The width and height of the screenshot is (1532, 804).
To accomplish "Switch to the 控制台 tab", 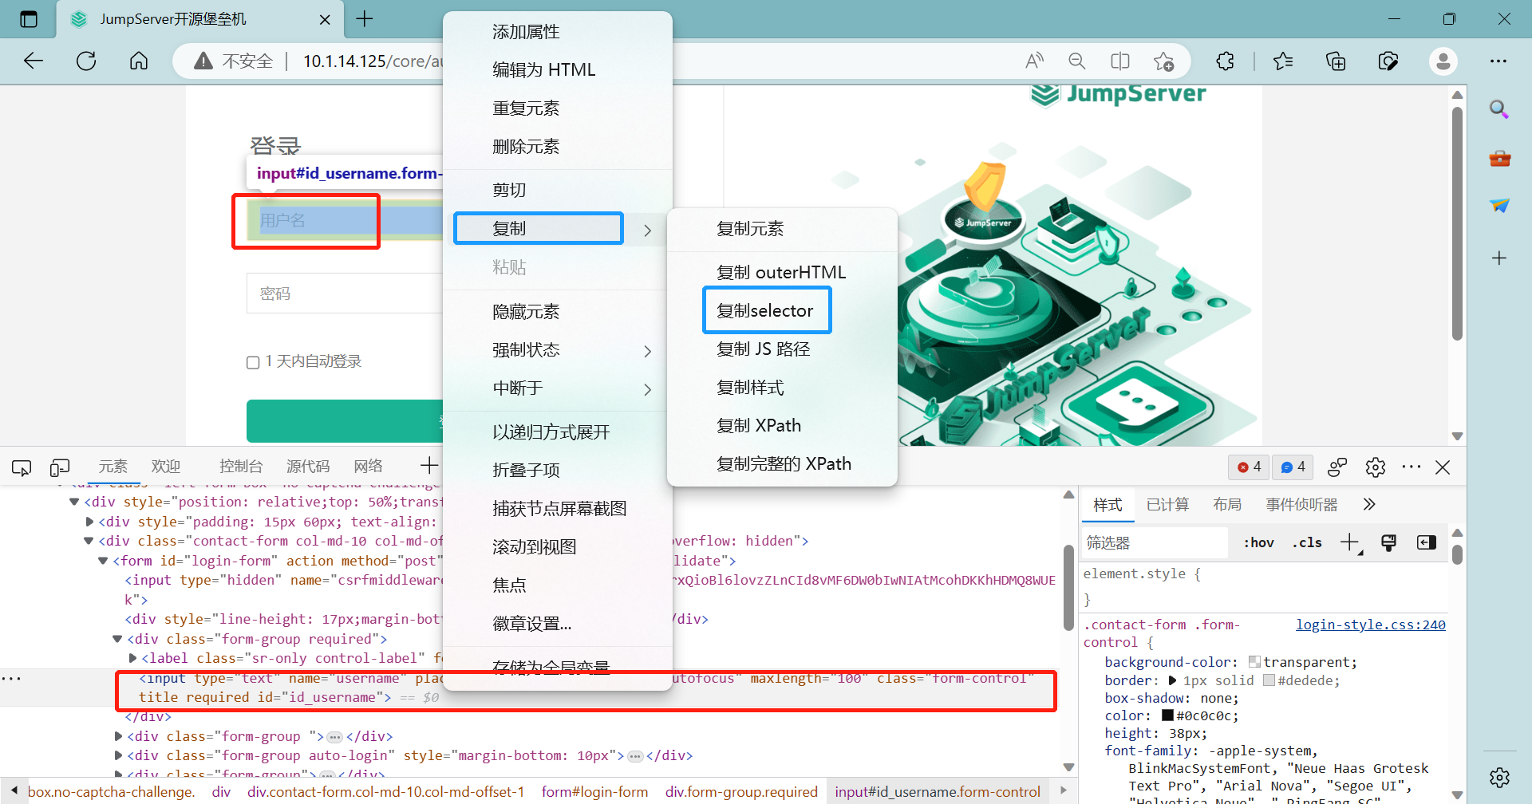I will point(240,467).
